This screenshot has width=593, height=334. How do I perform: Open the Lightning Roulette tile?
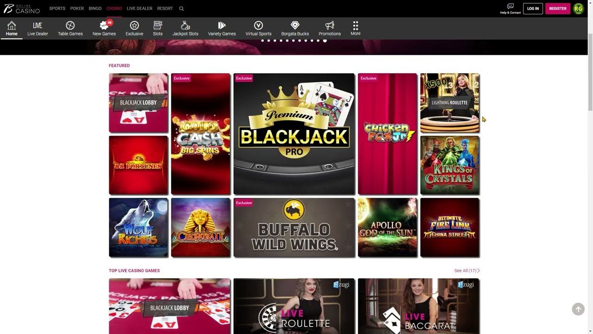coord(450,103)
